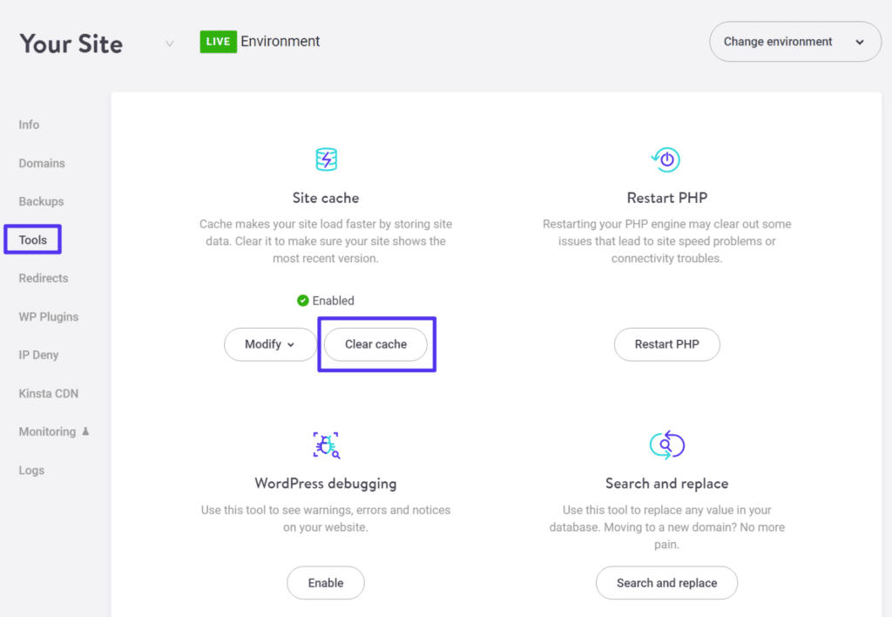Click the padlock icon next to Monitoring
This screenshot has height=617, width=892.
point(86,431)
